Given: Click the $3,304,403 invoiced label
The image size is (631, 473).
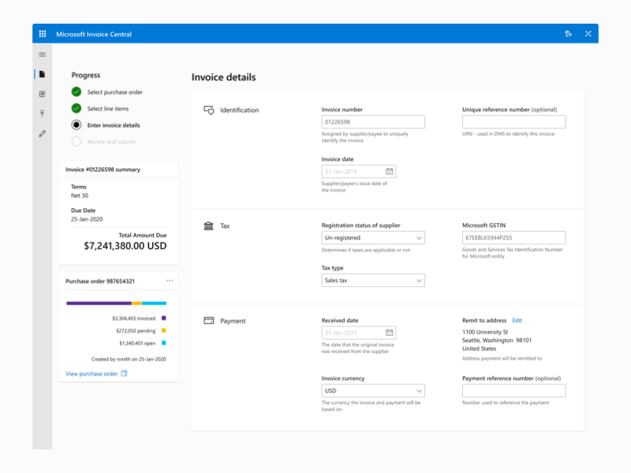Looking at the screenshot, I should (x=133, y=318).
